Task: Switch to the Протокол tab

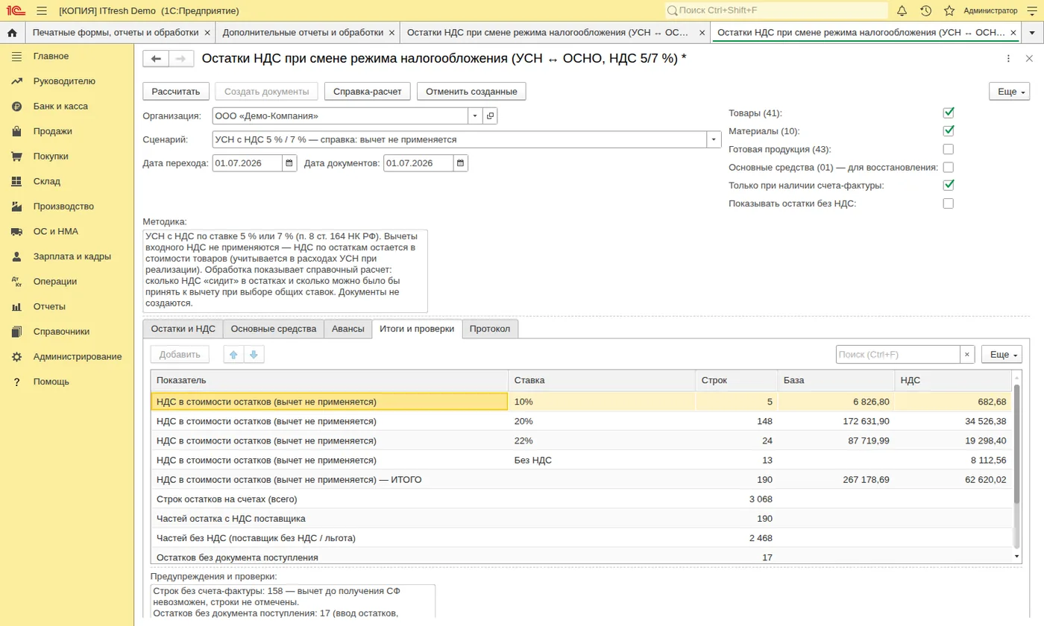Action: click(x=490, y=329)
